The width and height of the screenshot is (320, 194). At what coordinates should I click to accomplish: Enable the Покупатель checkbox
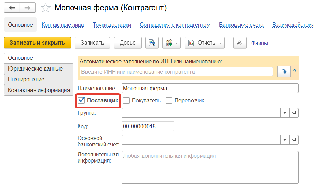(x=126, y=101)
